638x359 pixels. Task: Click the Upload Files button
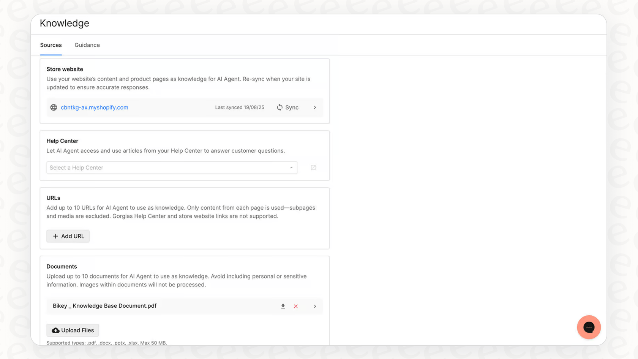tap(73, 330)
